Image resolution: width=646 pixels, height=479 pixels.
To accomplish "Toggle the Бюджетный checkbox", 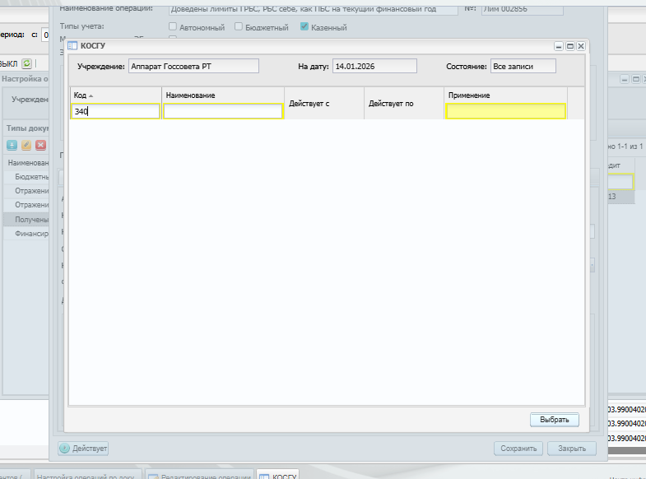I will pyautogui.click(x=239, y=27).
